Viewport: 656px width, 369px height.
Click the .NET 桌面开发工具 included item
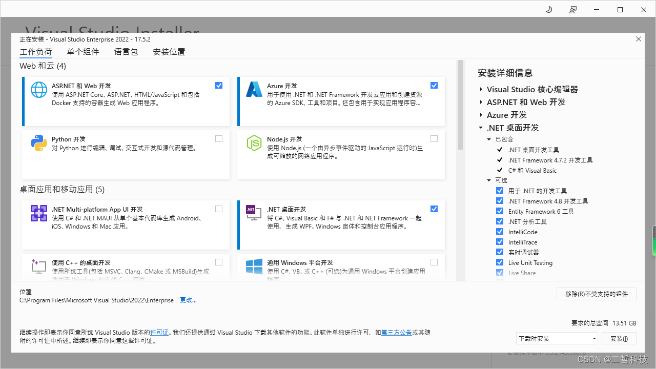[x=534, y=150]
